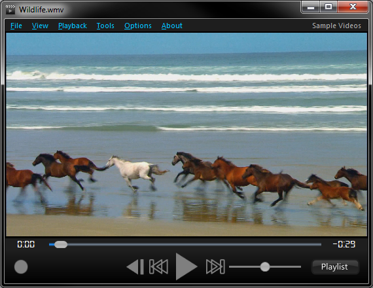
Task: Click the 0:00 elapsed time display
Action: pos(26,244)
